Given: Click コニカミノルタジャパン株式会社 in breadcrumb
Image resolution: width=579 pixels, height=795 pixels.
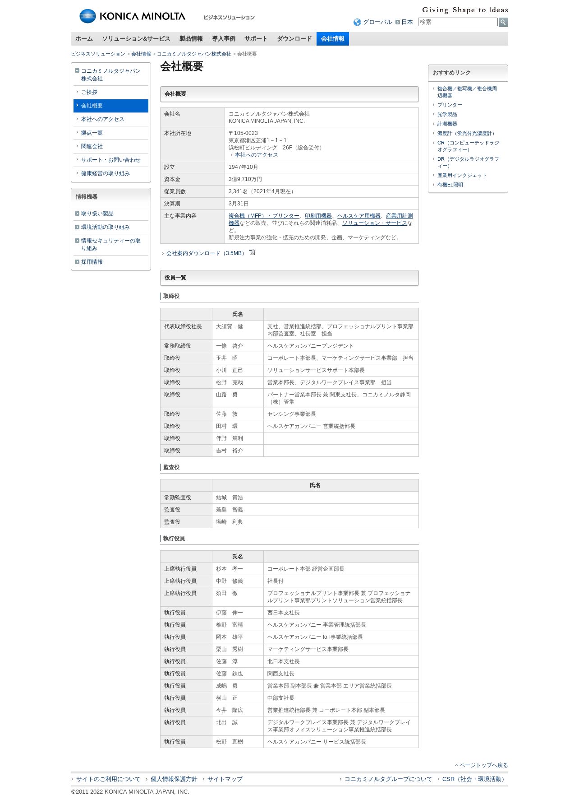Looking at the screenshot, I should 194,54.
